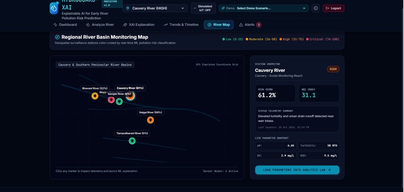Click the orange High (51-75) legend entry

point(292,39)
